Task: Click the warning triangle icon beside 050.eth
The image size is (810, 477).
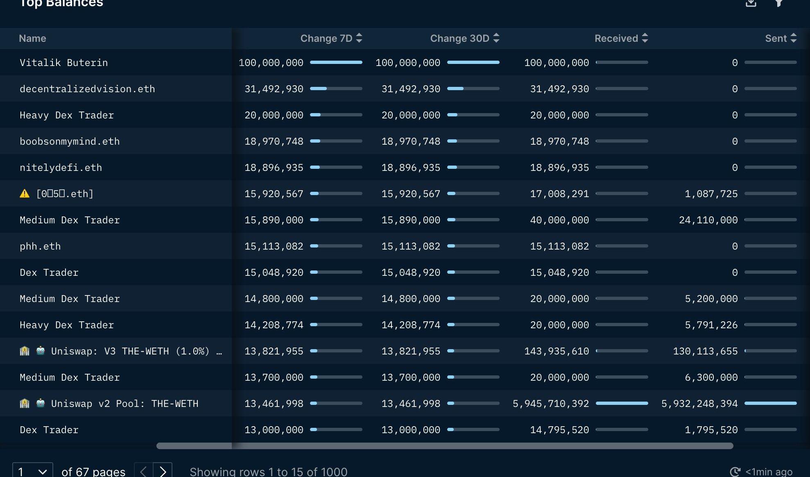Action: click(x=25, y=193)
